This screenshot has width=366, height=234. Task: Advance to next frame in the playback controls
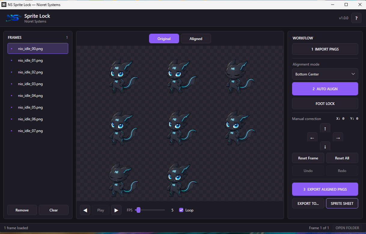pyautogui.click(x=116, y=210)
